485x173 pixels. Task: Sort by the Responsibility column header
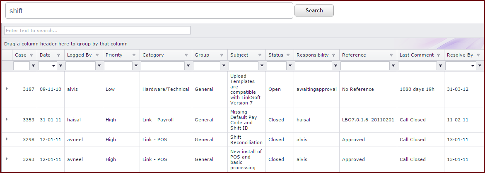click(312, 55)
